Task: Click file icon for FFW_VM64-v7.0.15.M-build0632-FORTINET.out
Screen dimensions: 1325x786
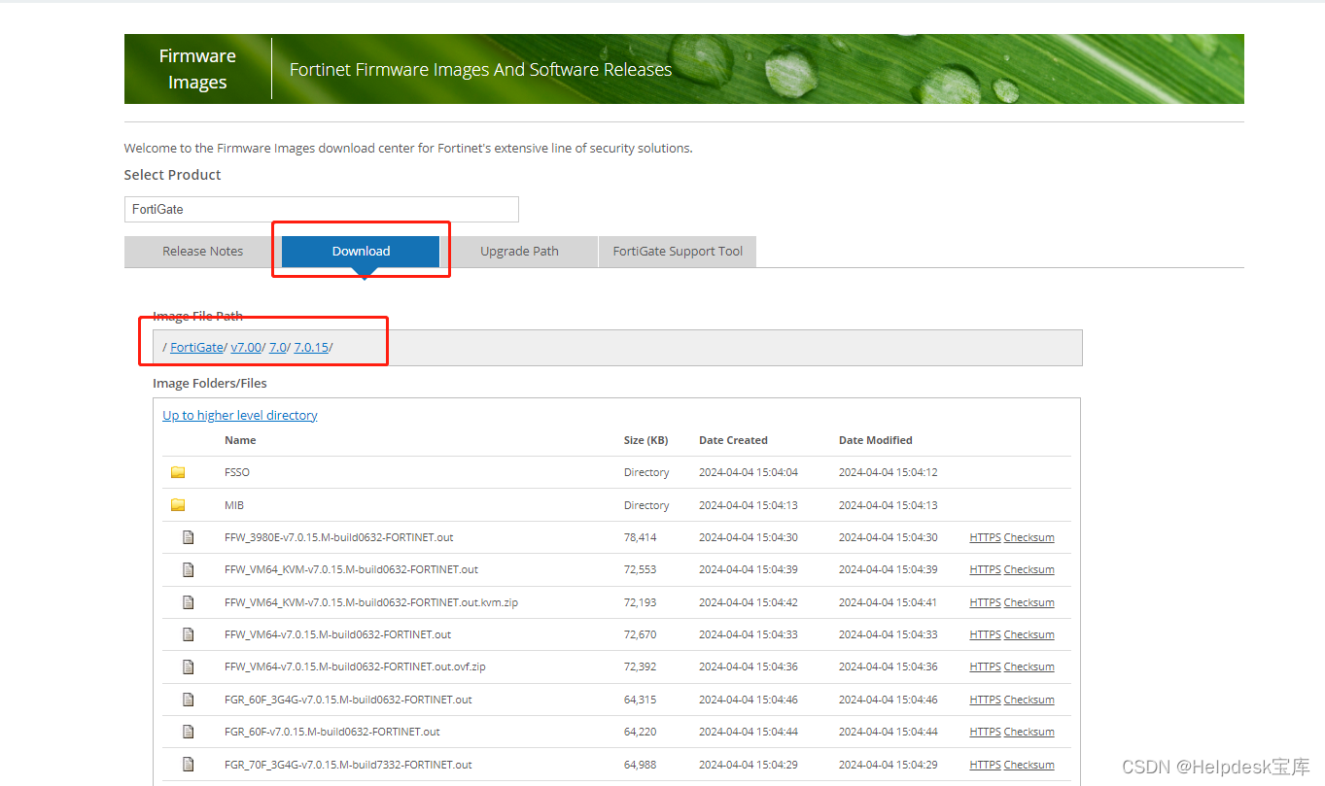Action: 189,634
